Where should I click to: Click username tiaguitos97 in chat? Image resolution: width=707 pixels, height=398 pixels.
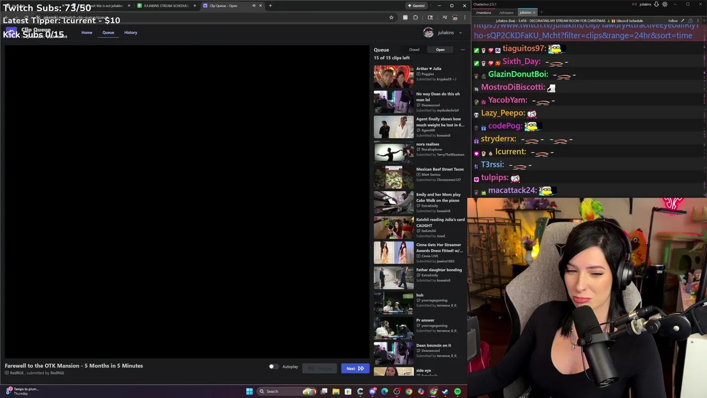tap(524, 49)
